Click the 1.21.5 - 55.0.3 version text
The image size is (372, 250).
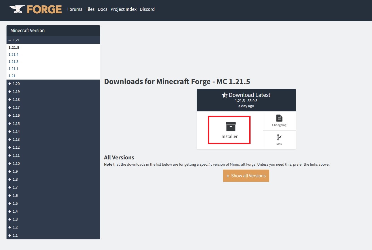pos(246,101)
